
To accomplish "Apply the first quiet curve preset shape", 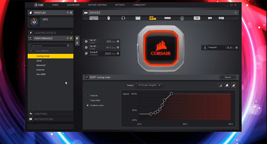I will (x=221, y=85).
